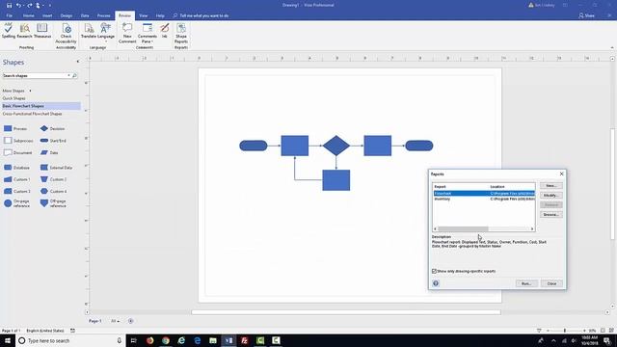Click the Undo icon

coord(18,5)
